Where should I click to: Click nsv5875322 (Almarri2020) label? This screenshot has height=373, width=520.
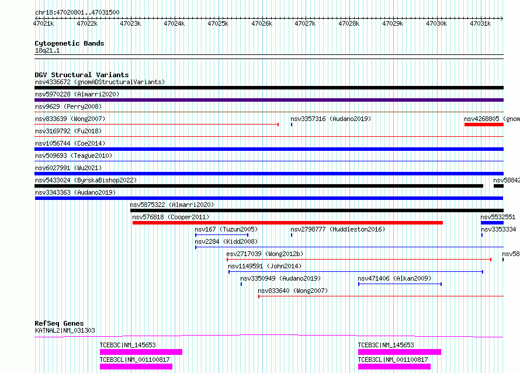[x=172, y=205]
